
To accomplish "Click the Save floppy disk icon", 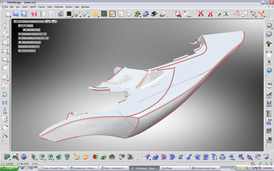I will (24, 14).
